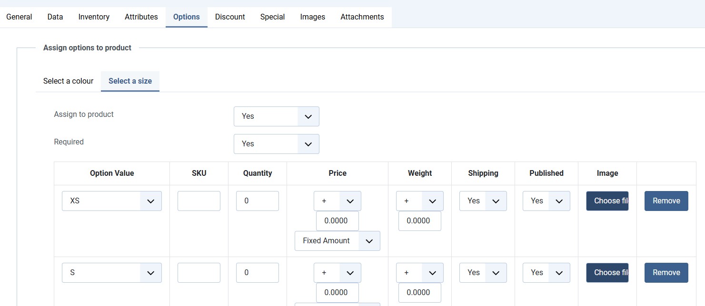Toggle Shipping dropdown for XS row
Viewport: 705px width, 306px height.
[x=483, y=201]
